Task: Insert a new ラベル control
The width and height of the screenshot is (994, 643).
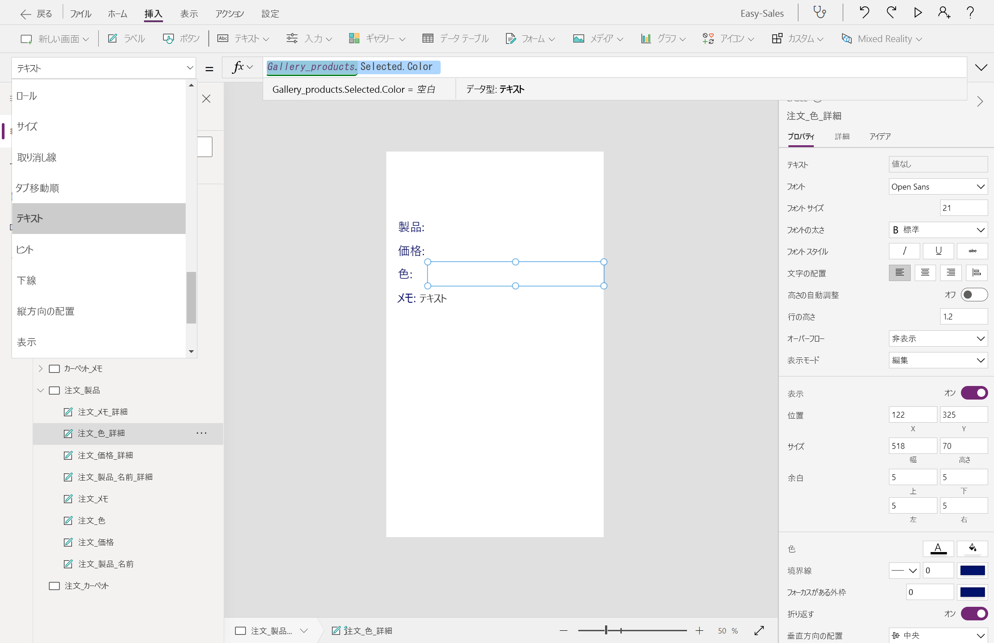Action: click(126, 38)
